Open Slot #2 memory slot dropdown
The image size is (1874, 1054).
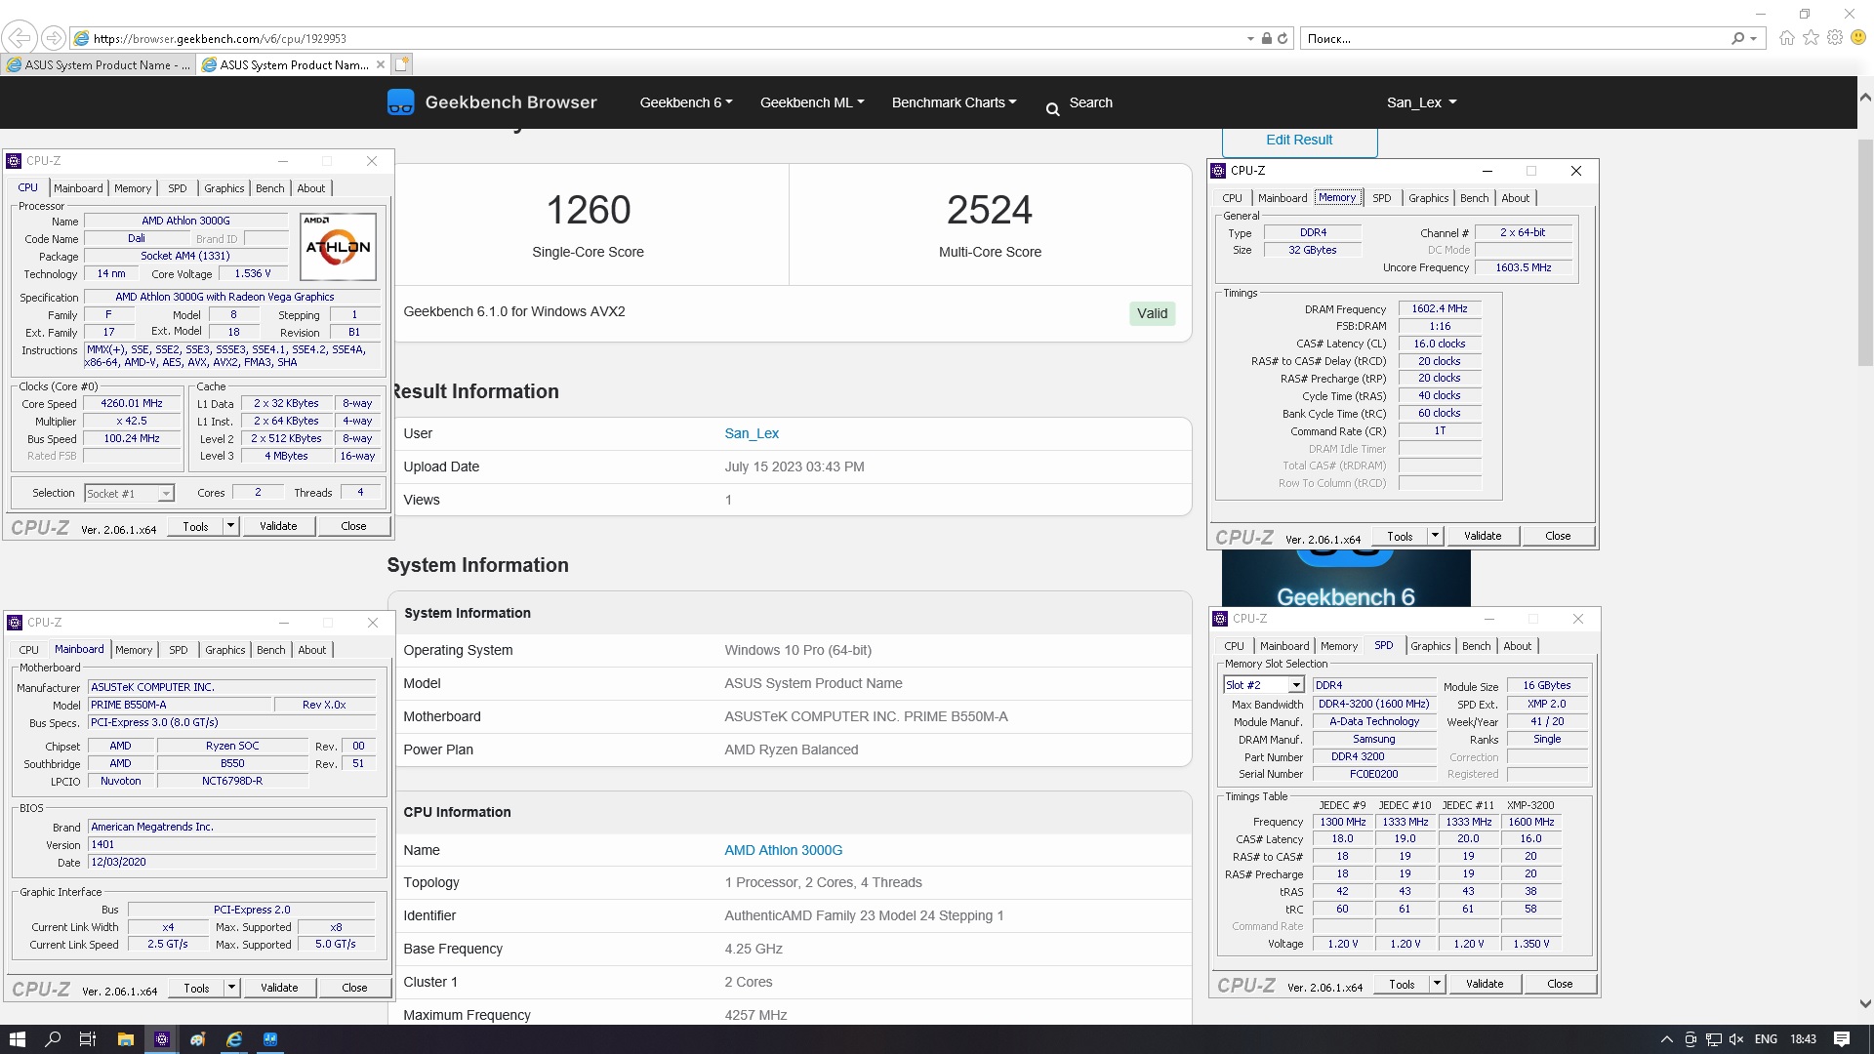click(1264, 685)
